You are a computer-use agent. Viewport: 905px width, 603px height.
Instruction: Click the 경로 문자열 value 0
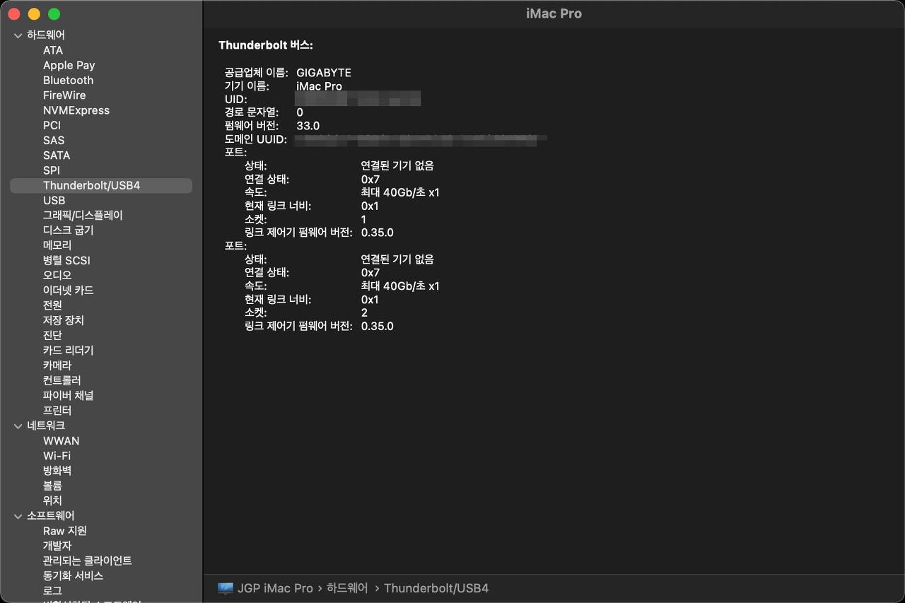(x=300, y=112)
